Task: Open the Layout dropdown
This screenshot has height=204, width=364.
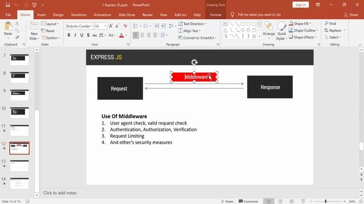Action: coord(50,24)
